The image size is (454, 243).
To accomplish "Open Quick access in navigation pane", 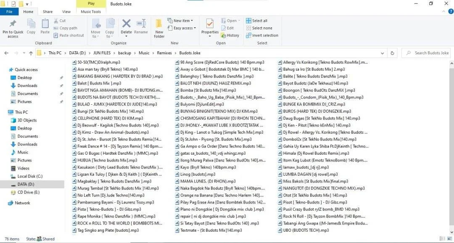I will click(x=23, y=69).
